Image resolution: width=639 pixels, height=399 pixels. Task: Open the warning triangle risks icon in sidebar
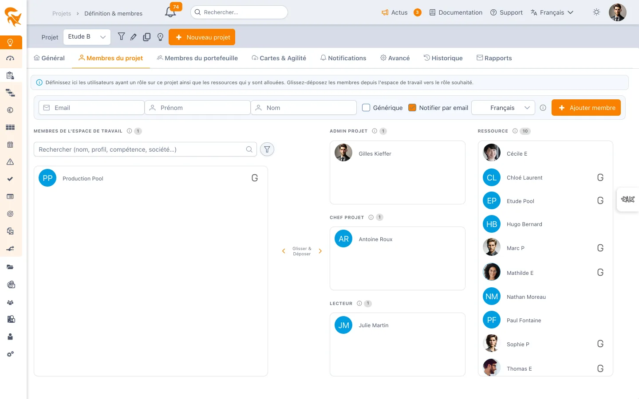pyautogui.click(x=10, y=162)
